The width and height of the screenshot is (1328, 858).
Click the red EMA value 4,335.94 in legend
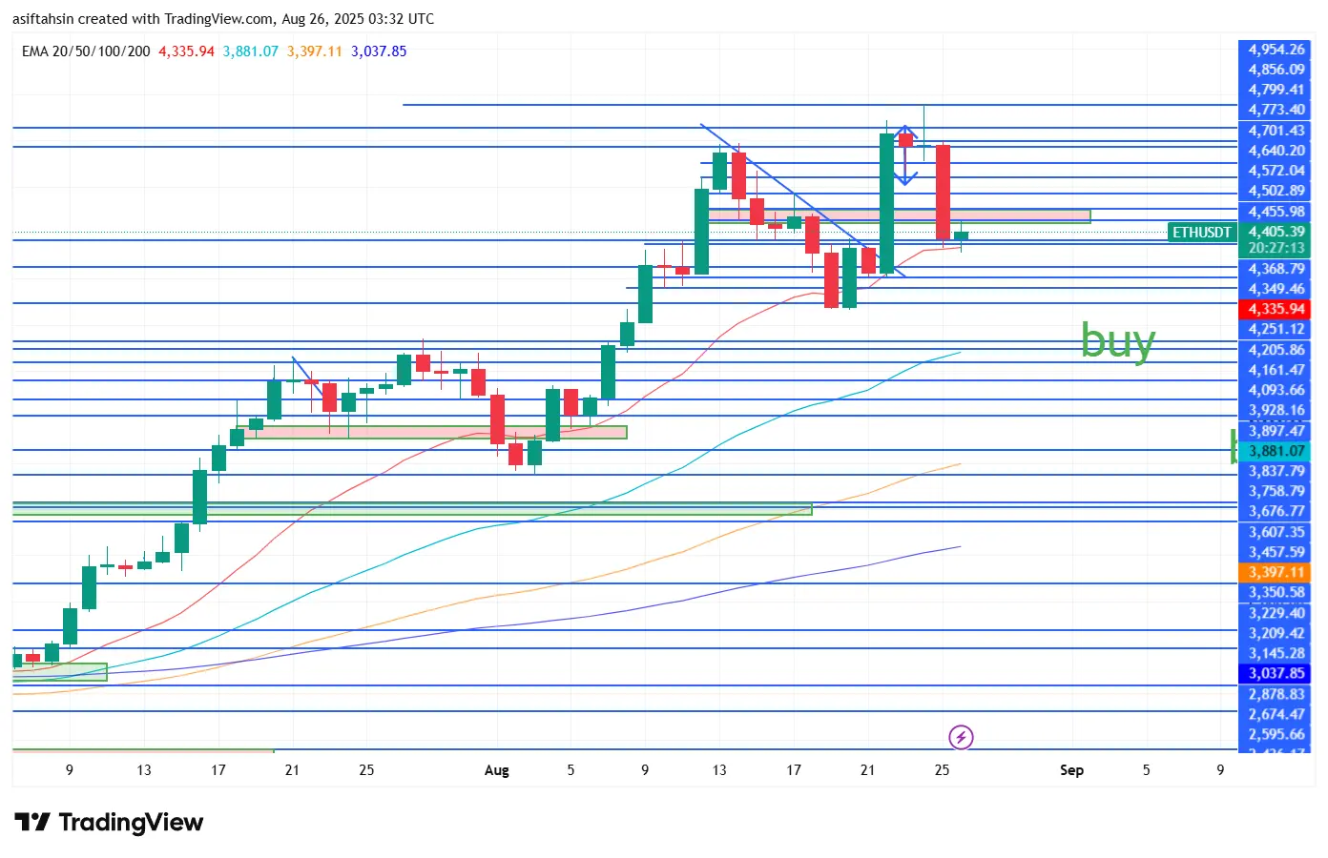[186, 51]
